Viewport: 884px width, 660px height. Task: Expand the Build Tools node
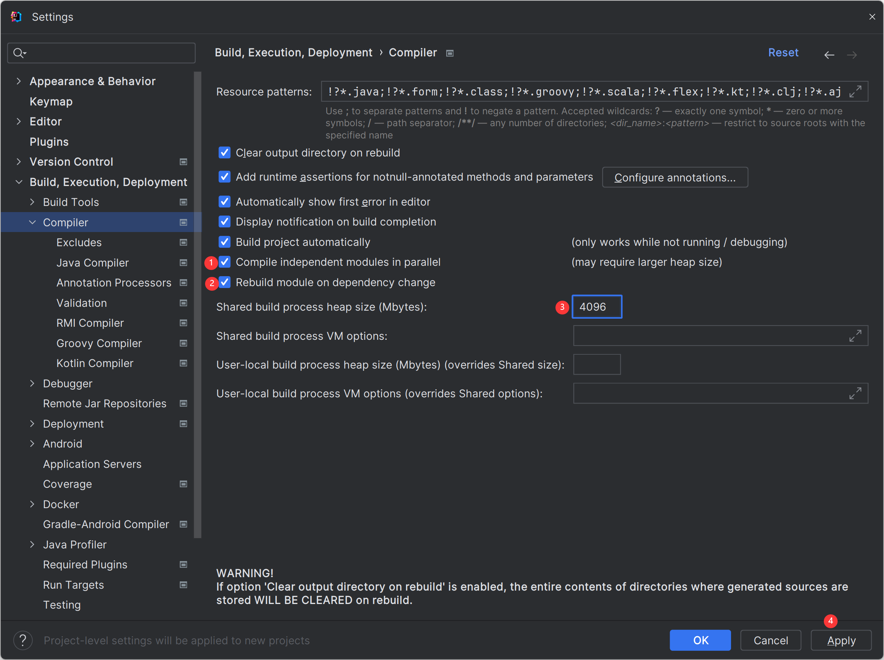pos(32,202)
